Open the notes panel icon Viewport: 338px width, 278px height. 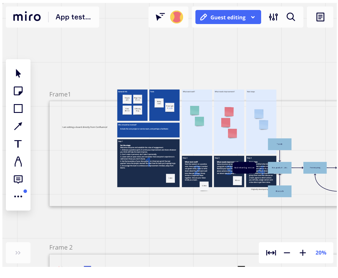(x=320, y=17)
